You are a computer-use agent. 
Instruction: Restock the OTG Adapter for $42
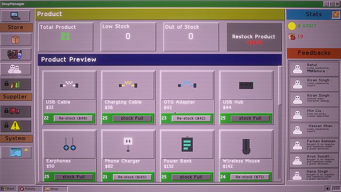[x=191, y=118]
